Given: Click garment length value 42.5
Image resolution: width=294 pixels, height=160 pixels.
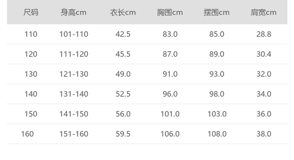Looking at the screenshot, I should click(123, 34).
